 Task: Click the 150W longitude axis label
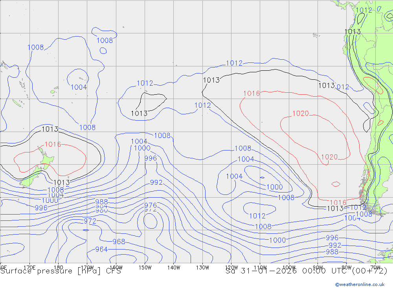coord(145,268)
